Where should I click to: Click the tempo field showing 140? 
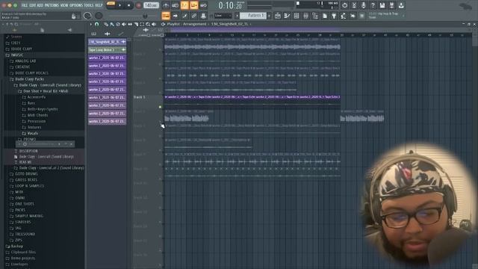151,5
